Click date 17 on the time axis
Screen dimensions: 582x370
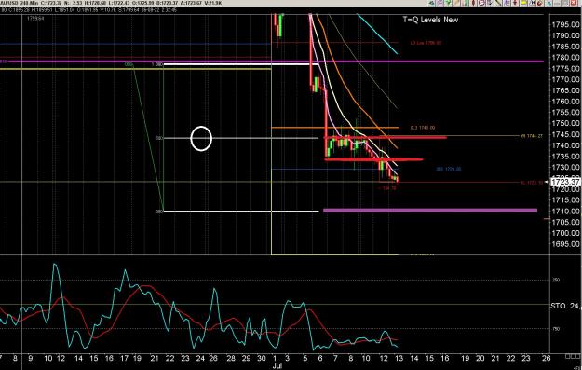click(124, 358)
